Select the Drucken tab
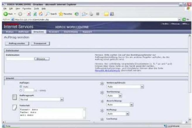 [39, 32]
